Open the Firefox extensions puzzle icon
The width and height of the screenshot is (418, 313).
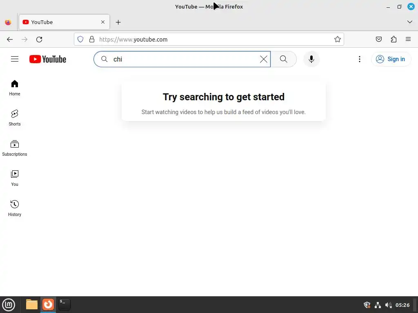pos(394,40)
